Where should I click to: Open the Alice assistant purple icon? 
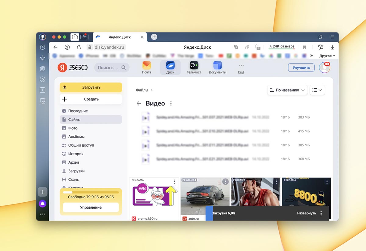pos(42,204)
